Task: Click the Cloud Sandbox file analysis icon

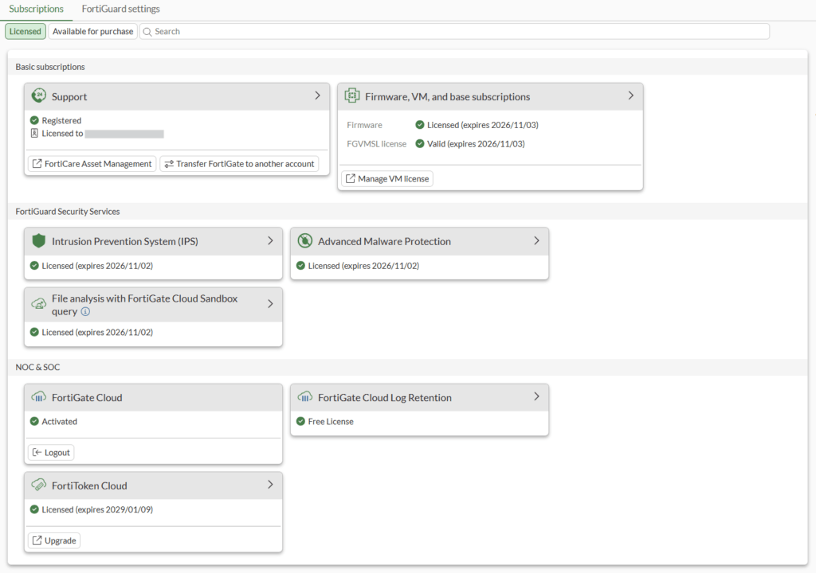Action: click(x=39, y=304)
